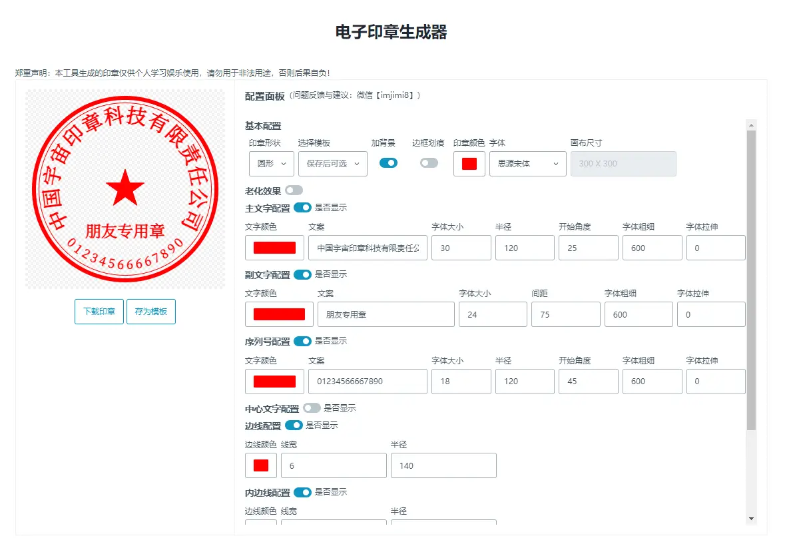
Task: Click the 下载印章 download button
Action: tap(99, 311)
